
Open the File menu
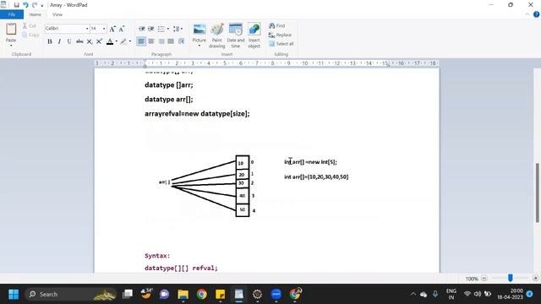tap(12, 14)
